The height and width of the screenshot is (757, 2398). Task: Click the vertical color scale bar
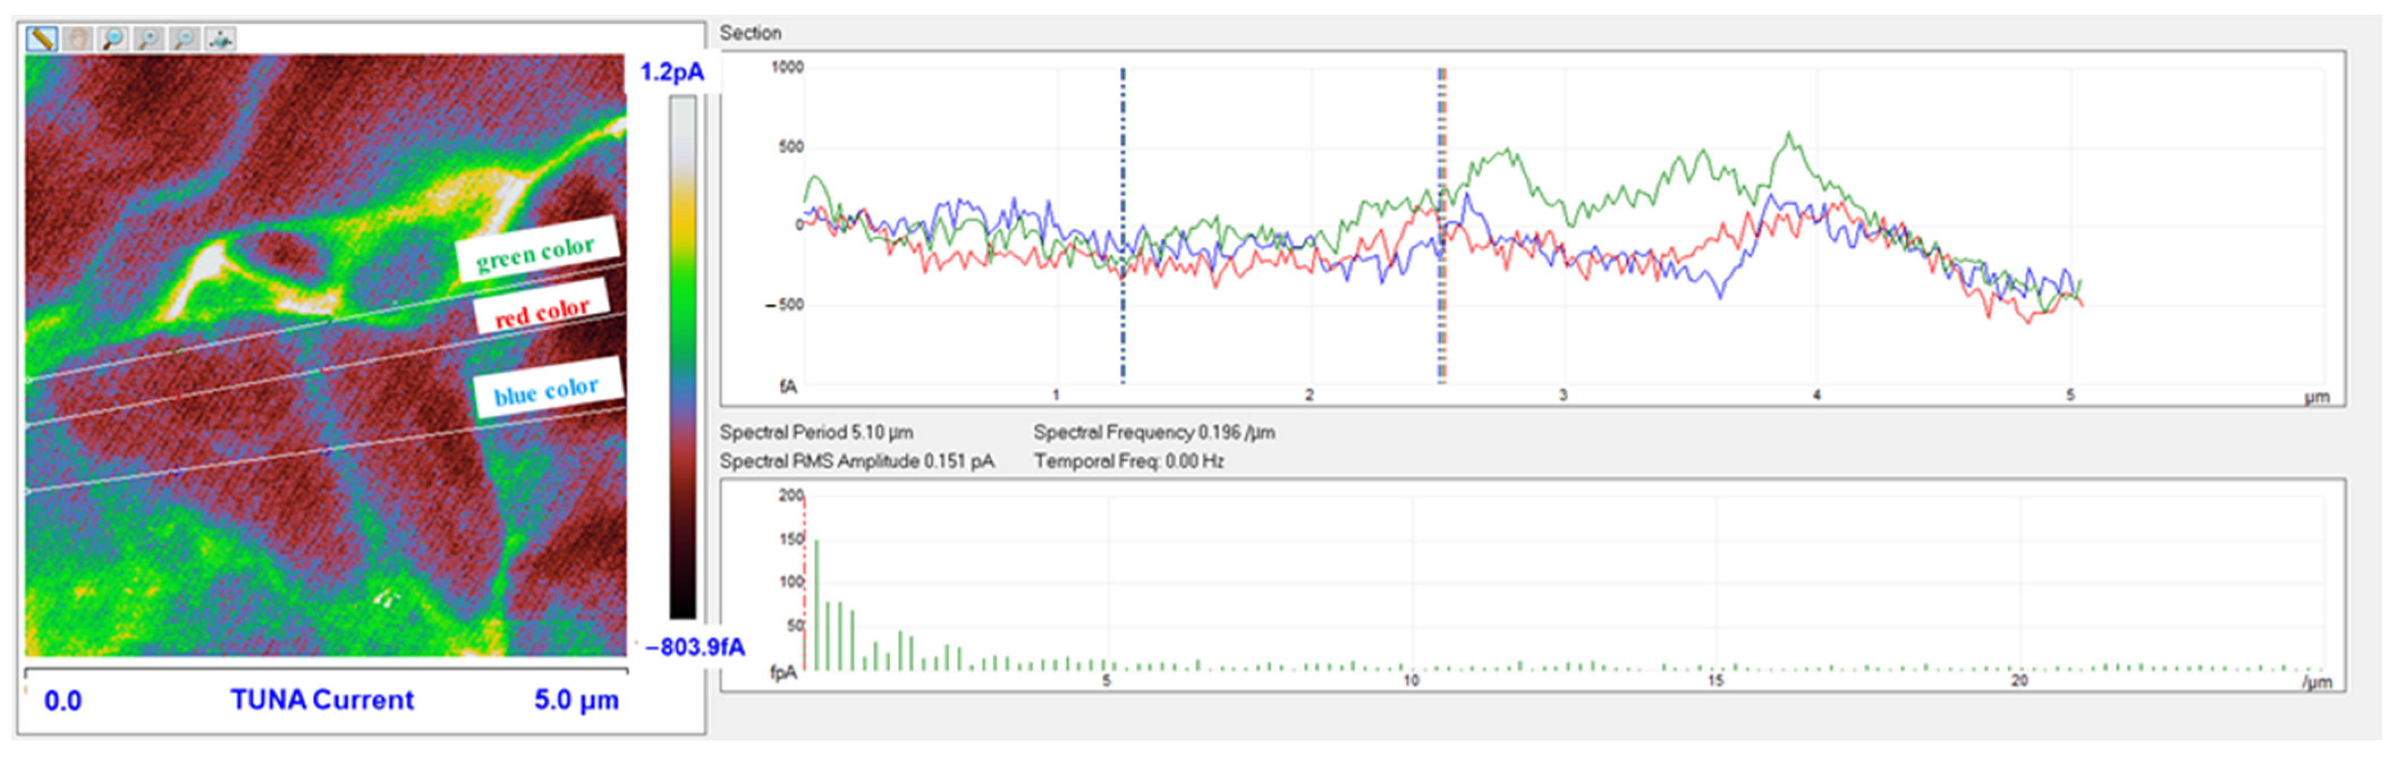click(x=683, y=358)
